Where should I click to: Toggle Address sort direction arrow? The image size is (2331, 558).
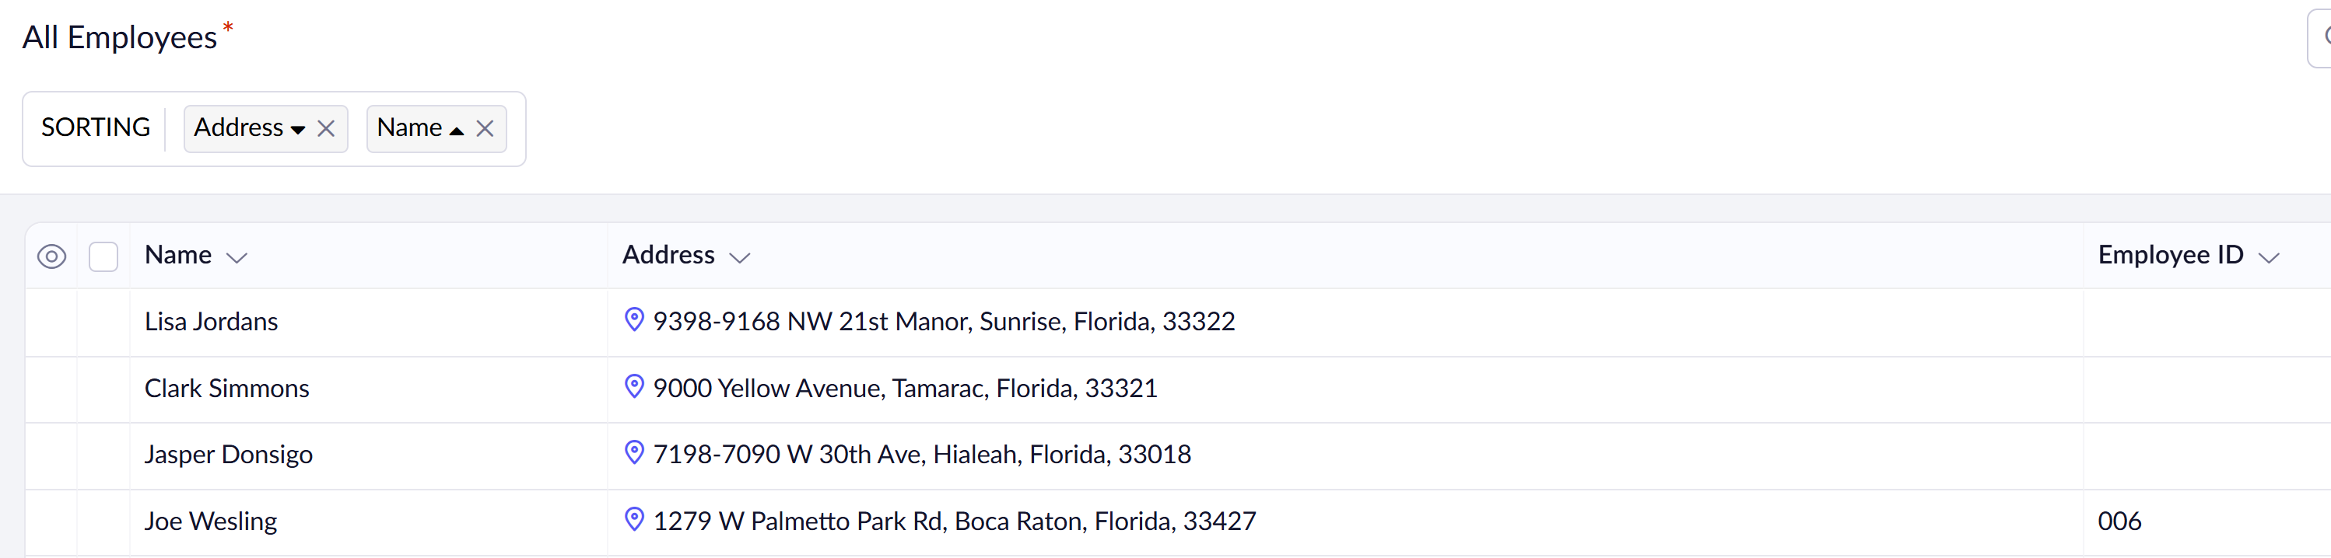pos(298,131)
